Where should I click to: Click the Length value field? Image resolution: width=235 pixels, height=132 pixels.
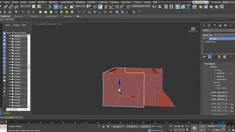[x=221, y=92]
